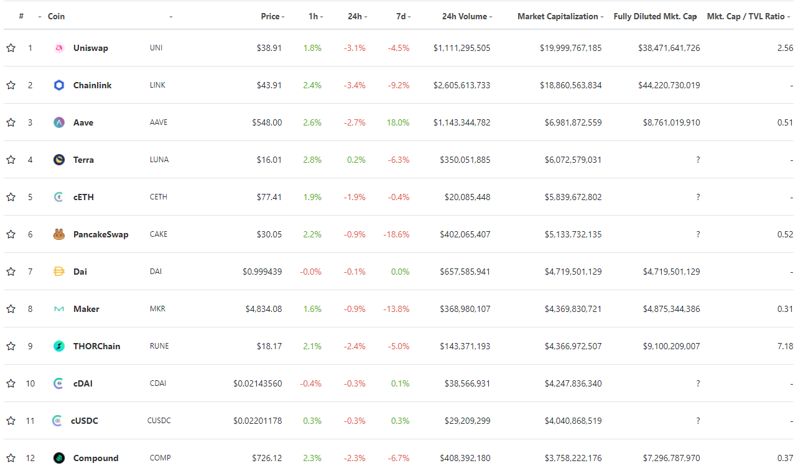The width and height of the screenshot is (803, 476).
Task: Star Chainlink as a favorite
Action: 11,85
